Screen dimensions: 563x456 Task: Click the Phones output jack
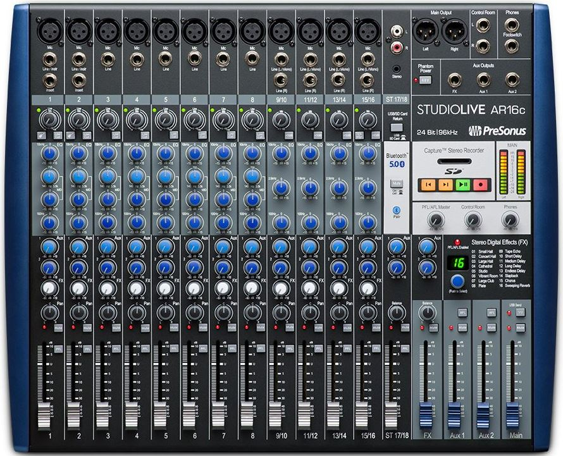(x=512, y=25)
